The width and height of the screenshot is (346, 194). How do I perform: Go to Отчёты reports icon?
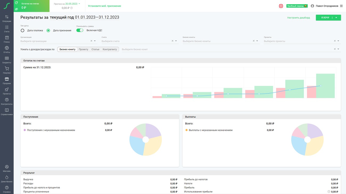[x=7, y=49]
